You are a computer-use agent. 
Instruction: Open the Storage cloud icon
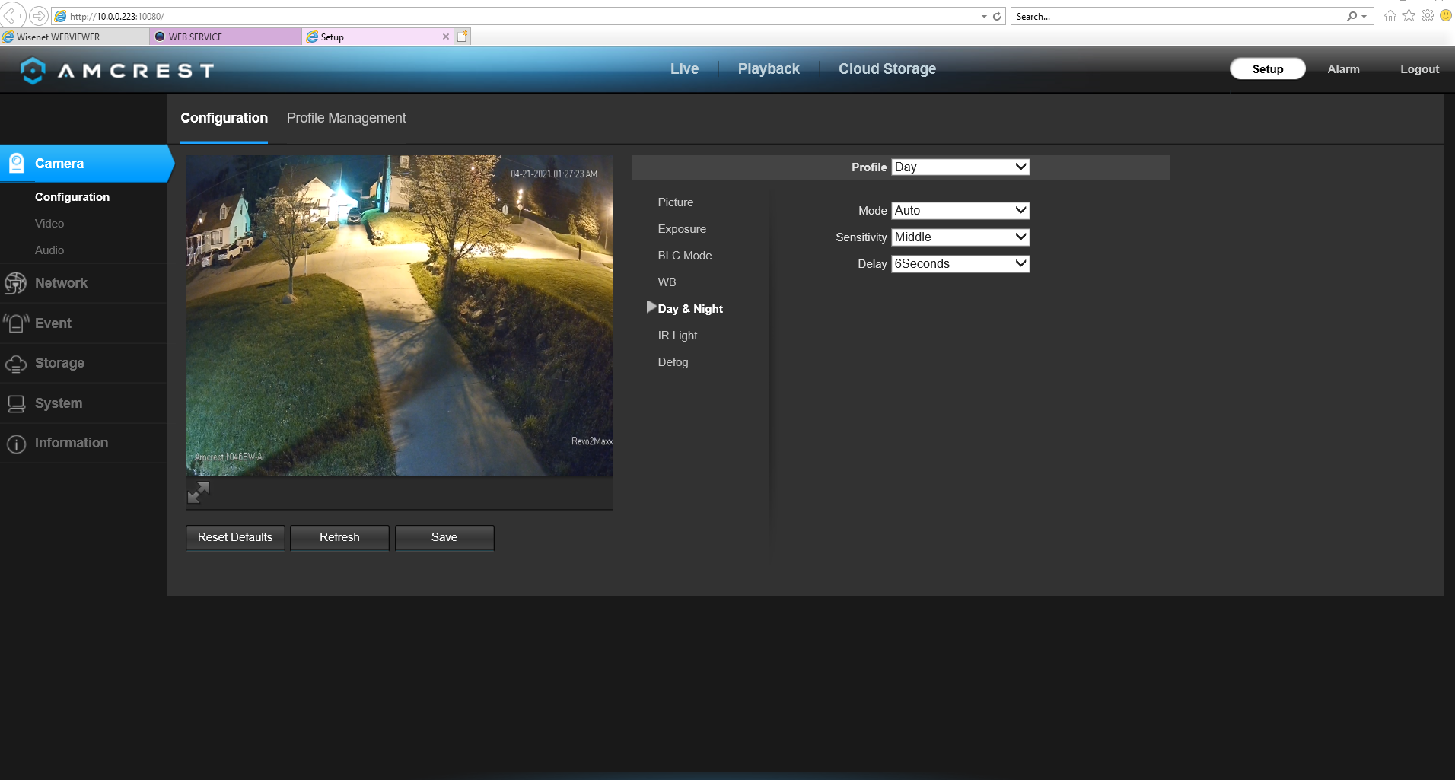(x=15, y=364)
